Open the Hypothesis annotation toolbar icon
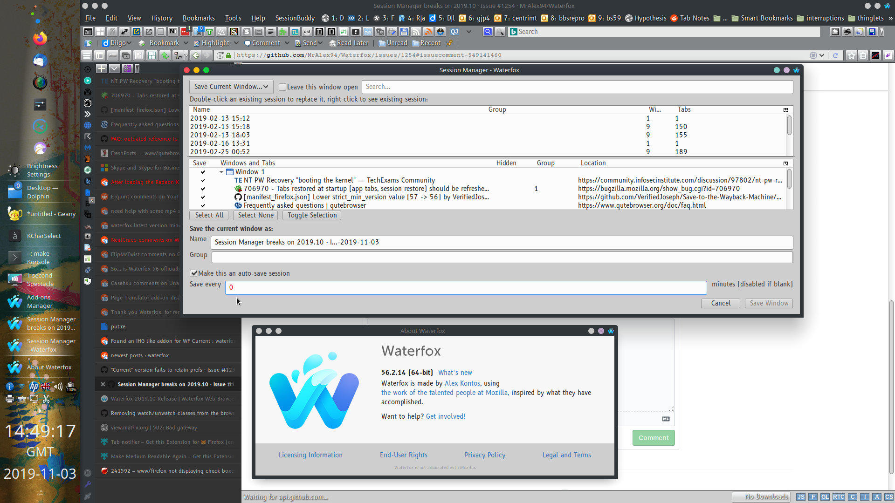 [x=630, y=18]
